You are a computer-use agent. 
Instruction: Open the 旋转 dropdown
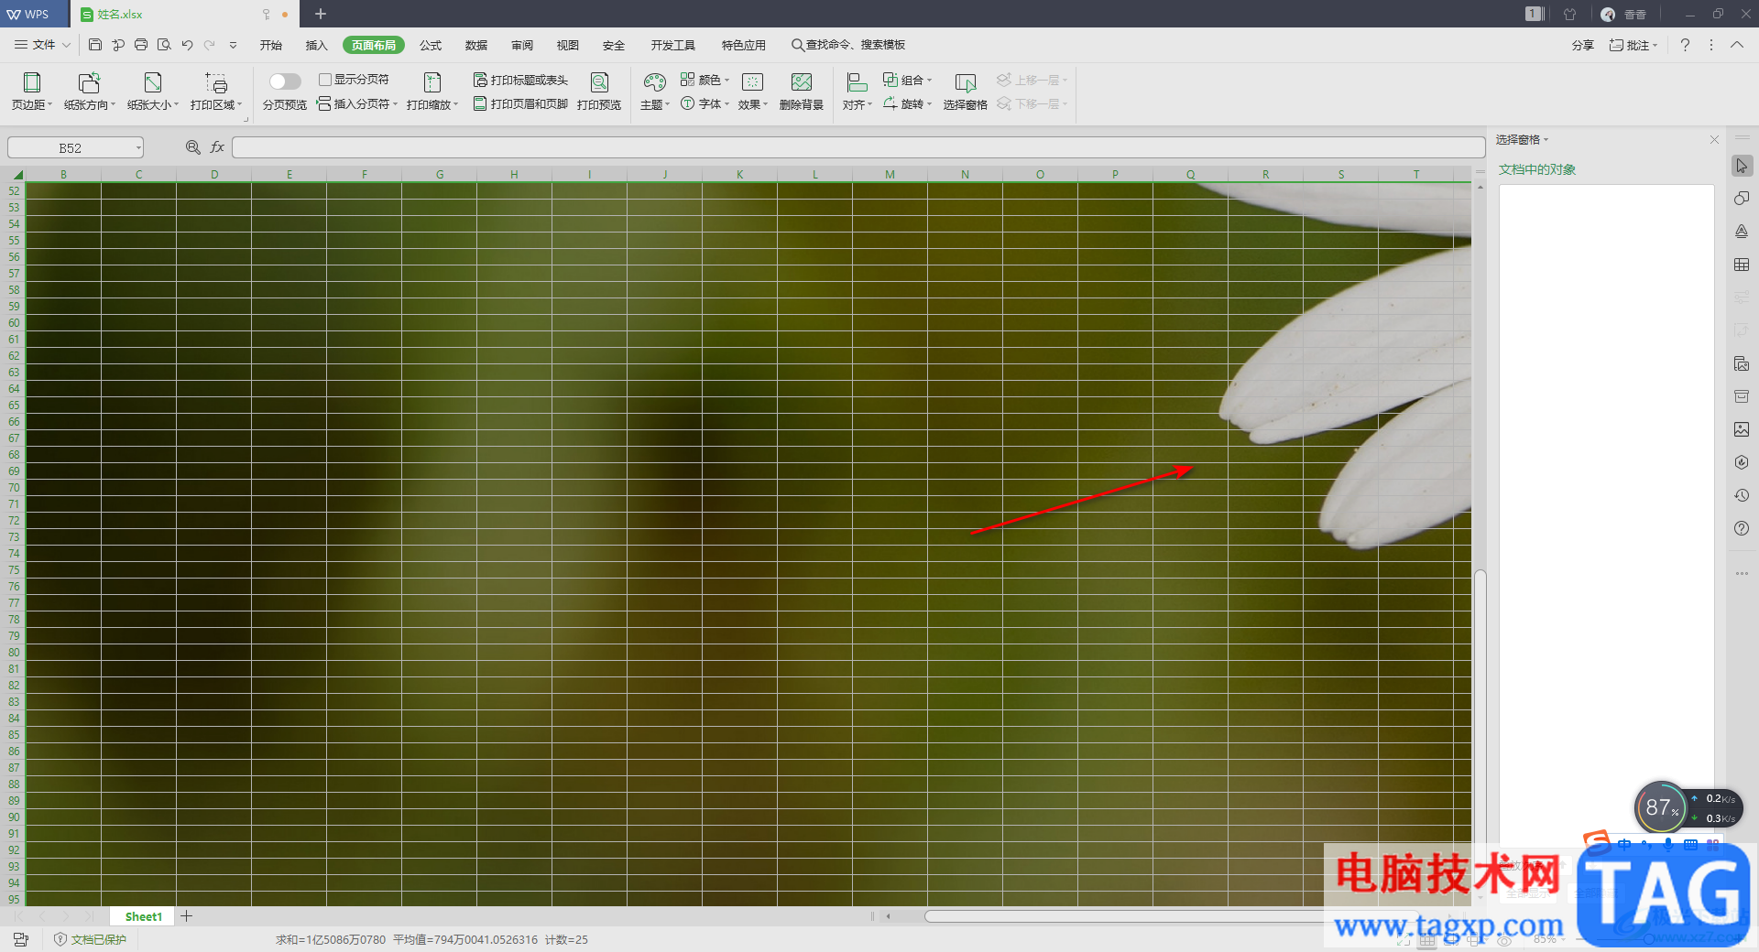click(907, 103)
